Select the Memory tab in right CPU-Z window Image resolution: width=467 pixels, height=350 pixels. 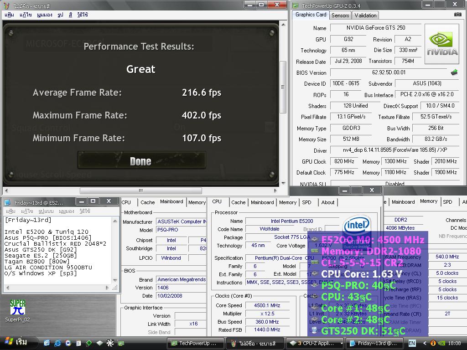pyautogui.click(x=429, y=201)
